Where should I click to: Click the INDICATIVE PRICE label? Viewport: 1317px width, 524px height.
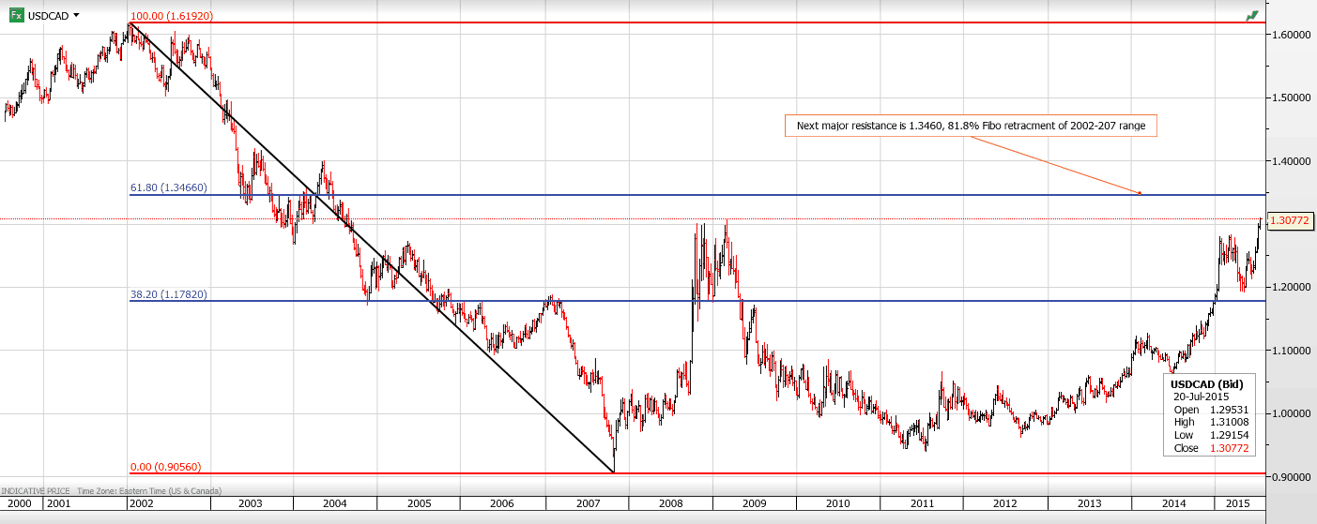(x=34, y=491)
